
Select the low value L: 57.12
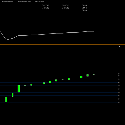[x=65, y=8]
